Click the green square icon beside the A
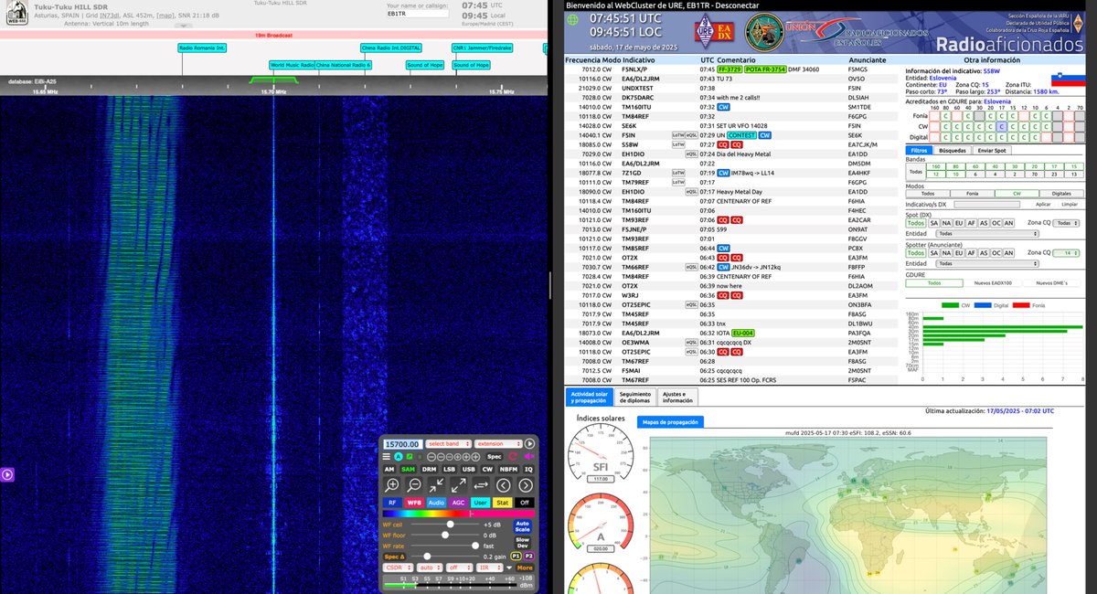This screenshot has height=594, width=1097. (410, 457)
